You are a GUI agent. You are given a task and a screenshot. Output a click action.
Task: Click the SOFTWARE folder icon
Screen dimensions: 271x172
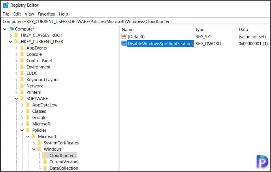[x=22, y=99]
